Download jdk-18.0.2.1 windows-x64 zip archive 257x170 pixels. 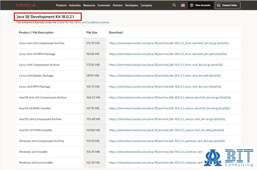click(x=161, y=141)
